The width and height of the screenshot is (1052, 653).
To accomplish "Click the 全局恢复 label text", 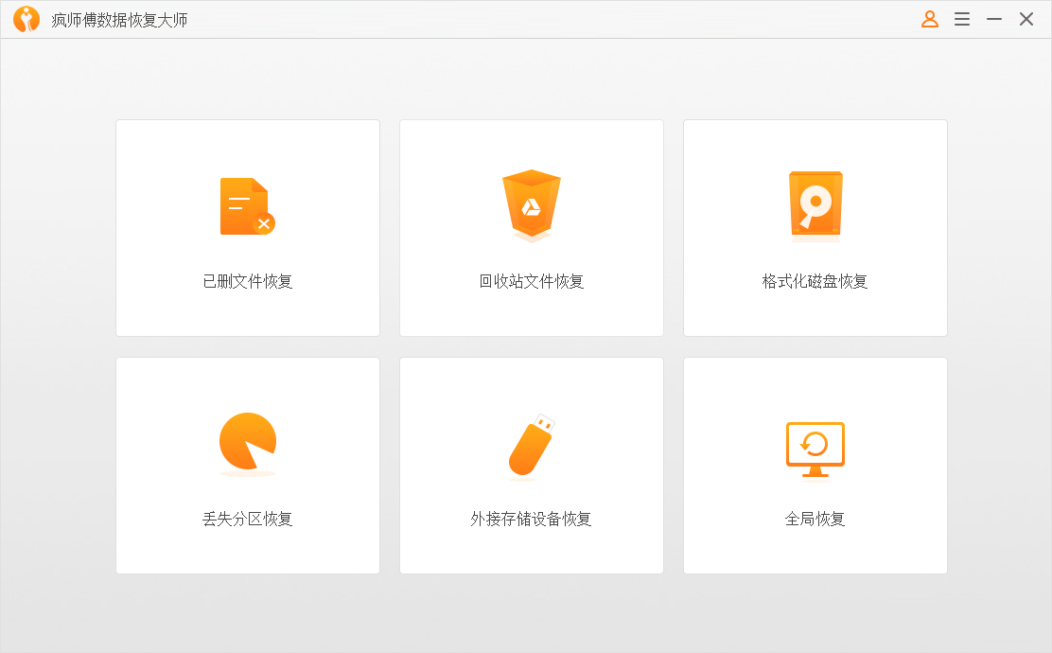I will coord(815,519).
